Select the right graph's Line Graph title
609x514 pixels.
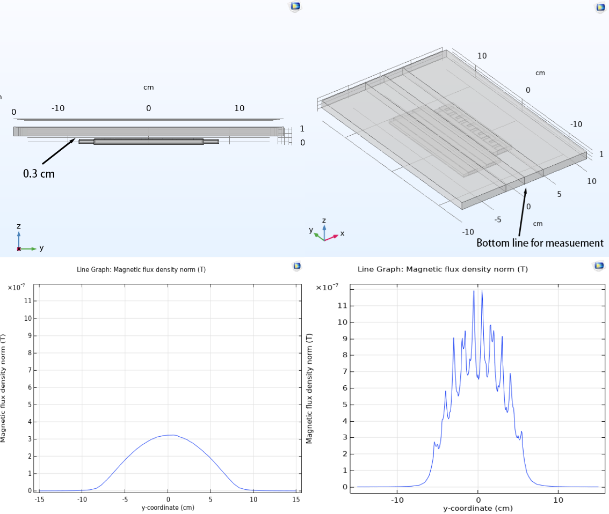click(443, 269)
